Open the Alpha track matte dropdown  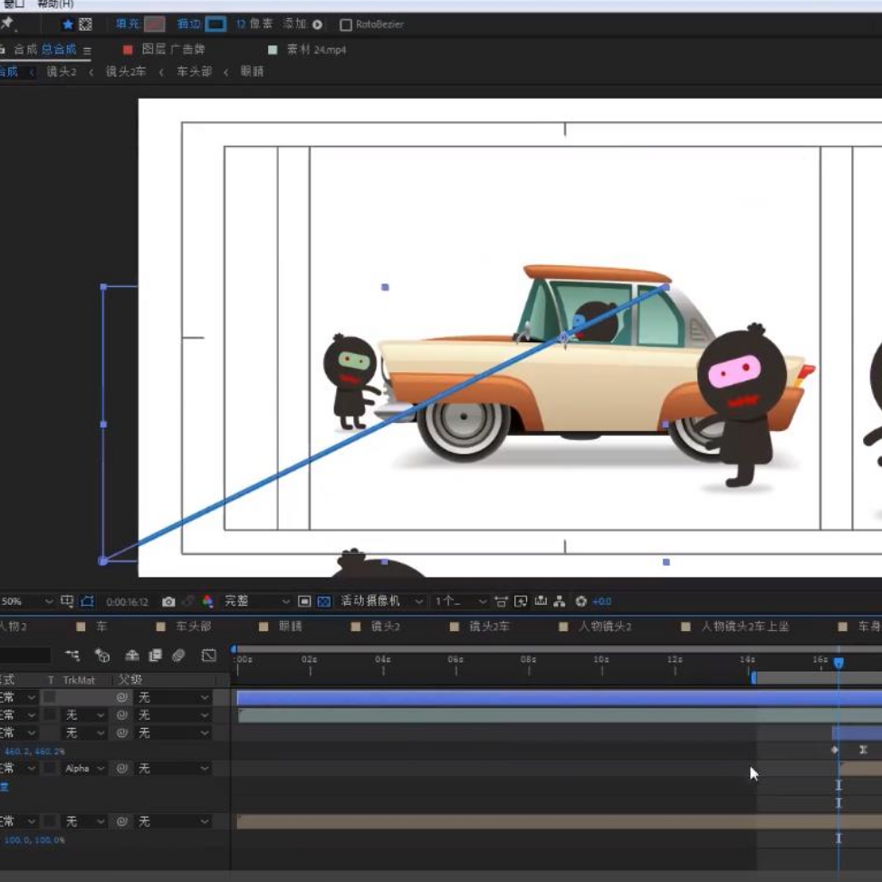click(85, 769)
